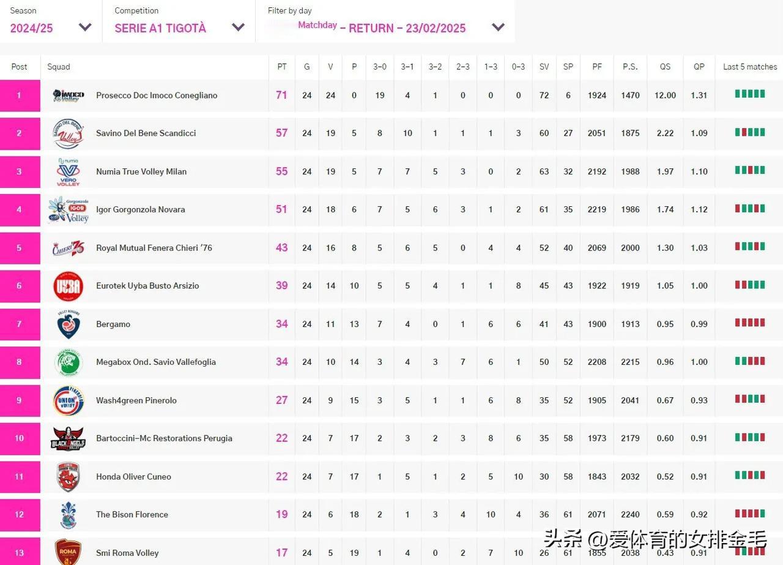Viewport: 783px width, 565px height.
Task: Click the Imoco Volley Conegliano logo
Action: (68, 95)
